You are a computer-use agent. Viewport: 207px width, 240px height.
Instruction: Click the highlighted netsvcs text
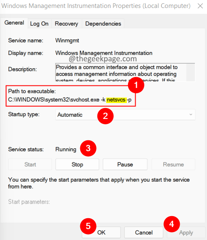(x=116, y=100)
